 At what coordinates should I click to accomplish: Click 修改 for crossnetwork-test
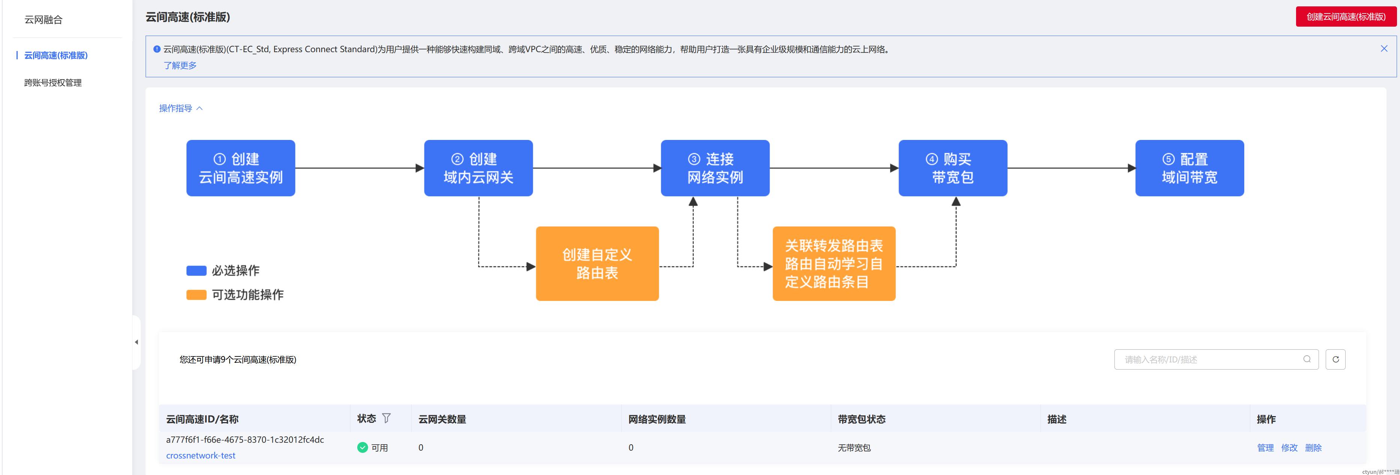(x=1289, y=448)
